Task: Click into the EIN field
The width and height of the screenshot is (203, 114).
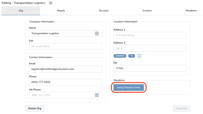Action: click(x=65, y=46)
